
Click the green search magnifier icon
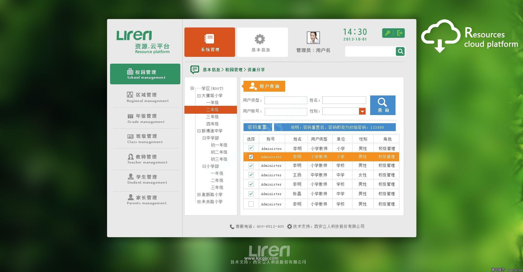(400, 51)
